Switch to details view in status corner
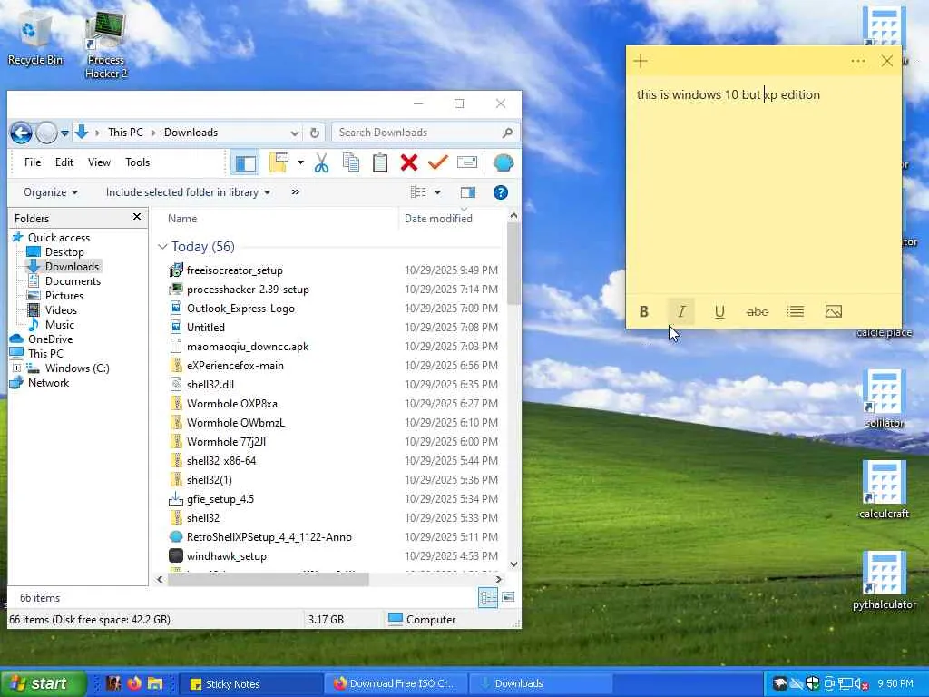929x697 pixels. (x=488, y=598)
